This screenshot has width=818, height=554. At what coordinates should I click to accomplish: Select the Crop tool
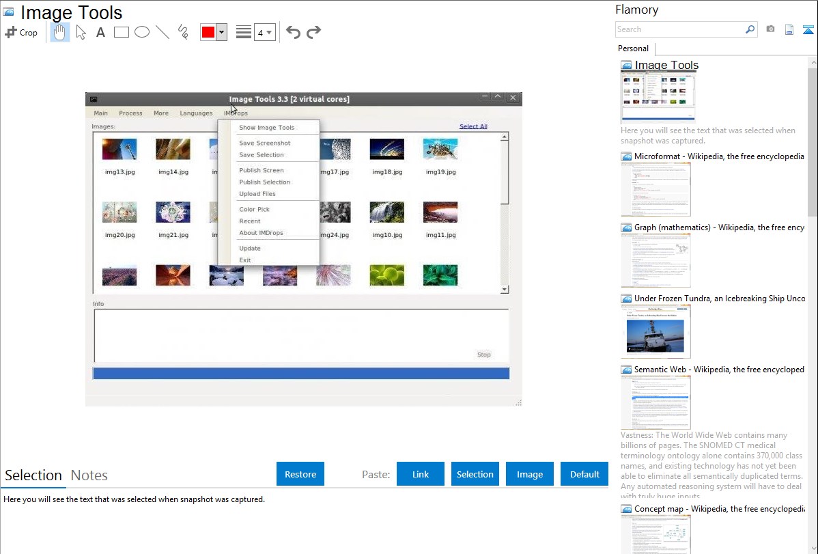tap(21, 32)
